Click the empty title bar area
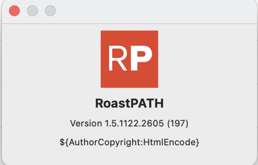The image size is (258, 165). click(x=155, y=11)
